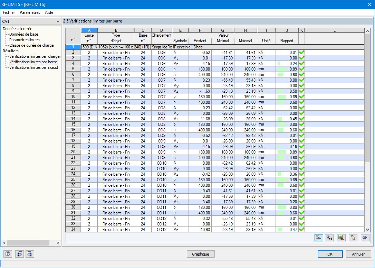Image resolution: width=375 pixels, height=268 pixels.
Task: Select the Résultats tree heading
Action: [x=10, y=51]
